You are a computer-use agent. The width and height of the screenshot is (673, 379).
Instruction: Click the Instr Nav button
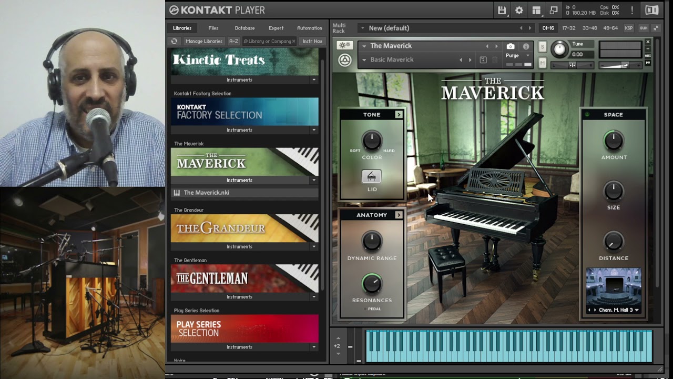click(312, 41)
